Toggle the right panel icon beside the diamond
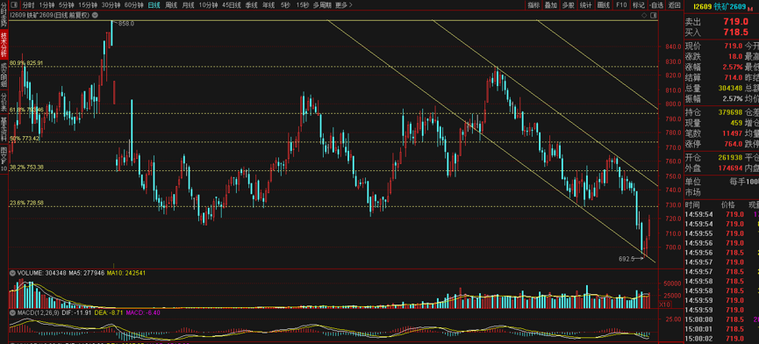Image resolution: width=759 pixels, height=344 pixels. point(653,15)
